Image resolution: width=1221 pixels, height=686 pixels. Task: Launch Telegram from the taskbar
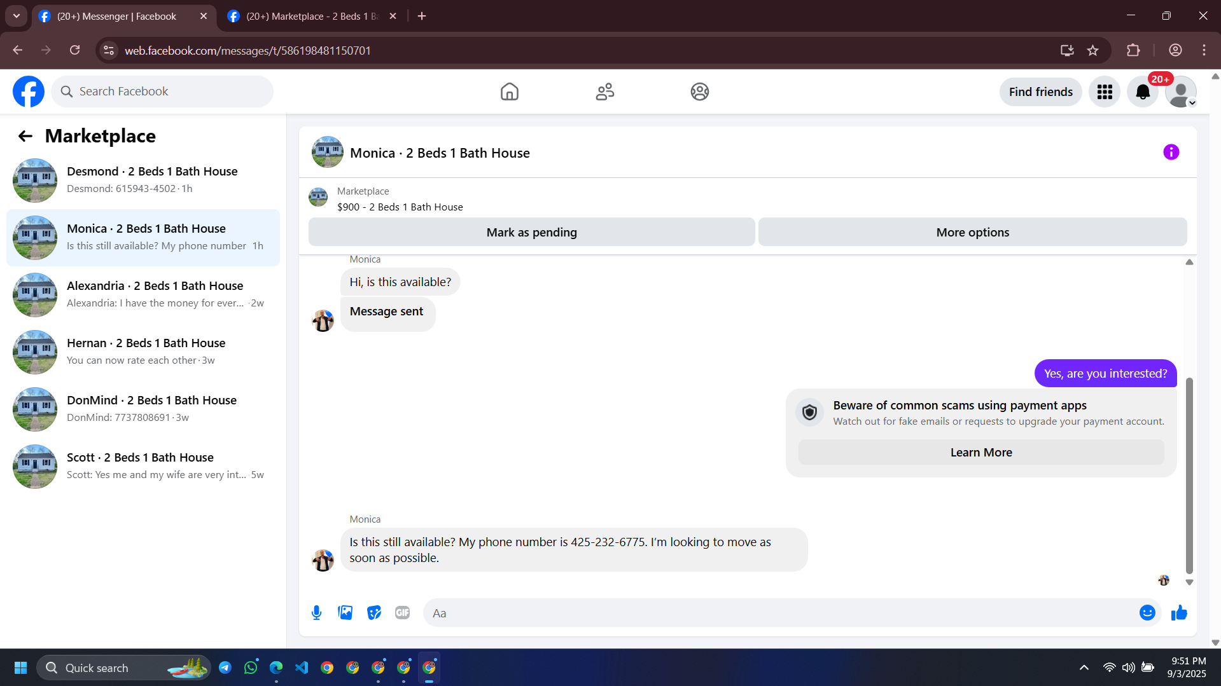point(225,668)
